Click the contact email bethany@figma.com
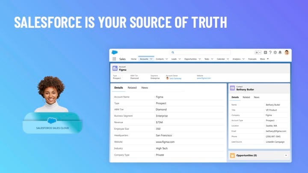 [x=276, y=131]
